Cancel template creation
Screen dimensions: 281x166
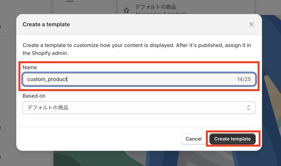(193, 139)
